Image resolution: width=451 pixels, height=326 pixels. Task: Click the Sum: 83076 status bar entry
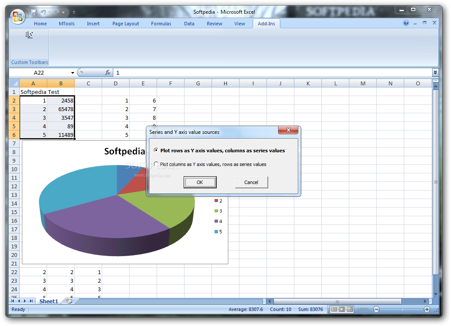pyautogui.click(x=310, y=309)
